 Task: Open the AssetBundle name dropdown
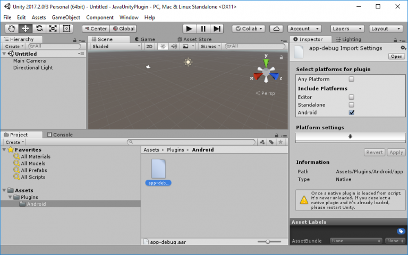tap(356, 241)
